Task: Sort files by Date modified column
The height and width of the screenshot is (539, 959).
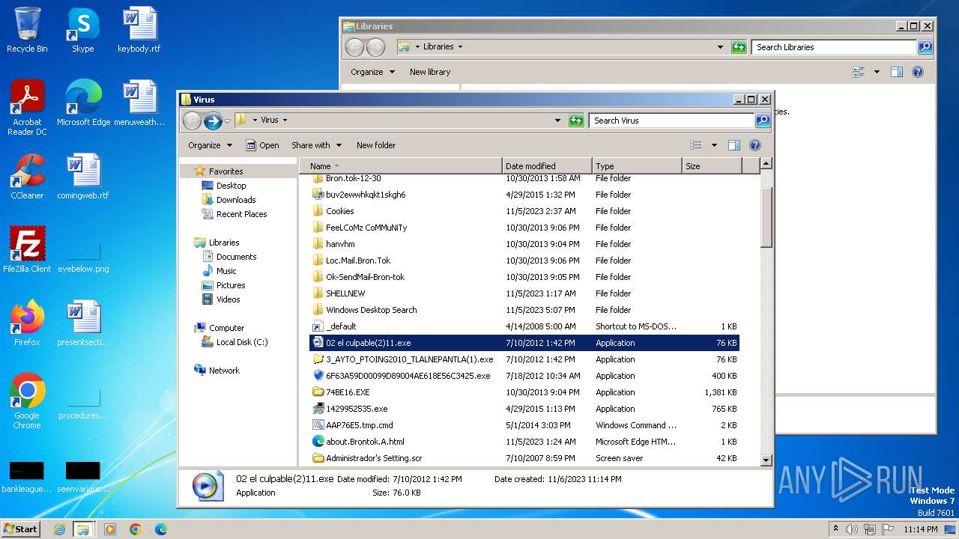Action: (x=547, y=165)
